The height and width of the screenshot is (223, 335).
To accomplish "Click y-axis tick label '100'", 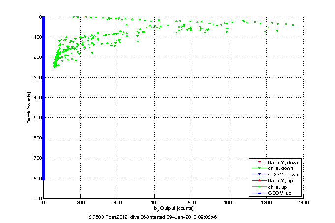I will [x=38, y=37].
